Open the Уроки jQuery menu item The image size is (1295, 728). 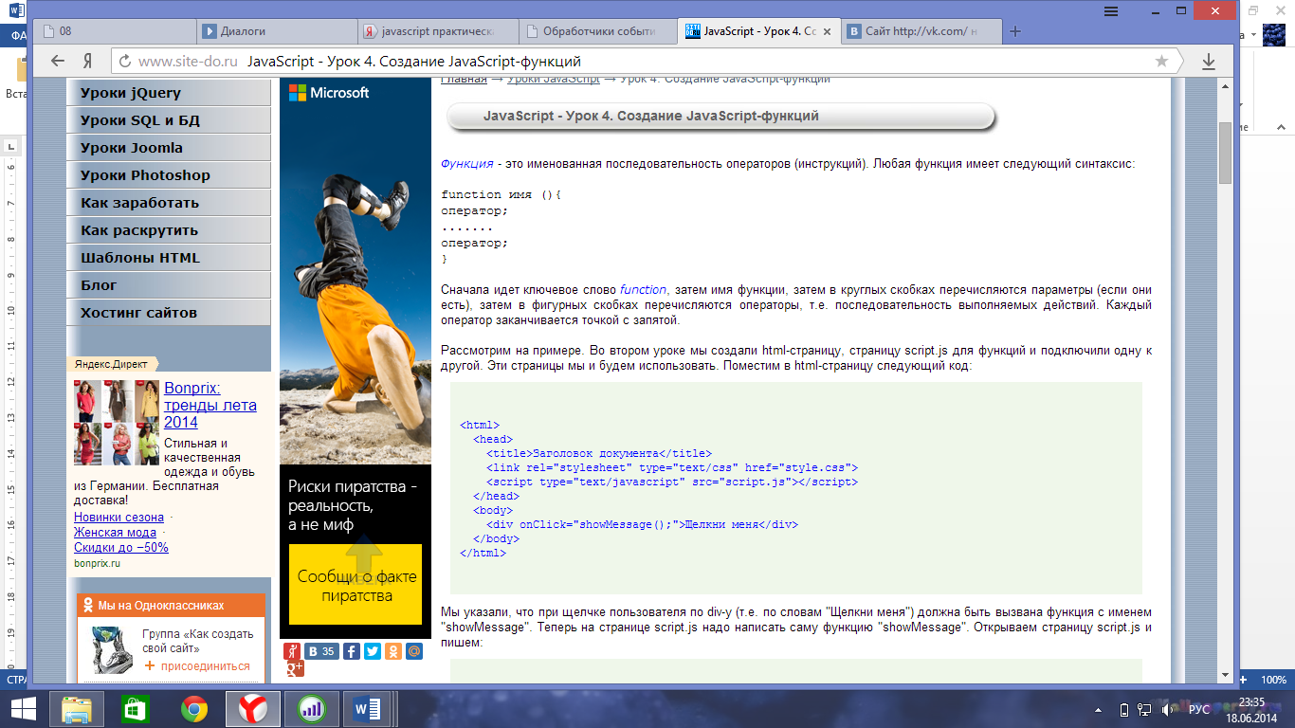pos(168,93)
